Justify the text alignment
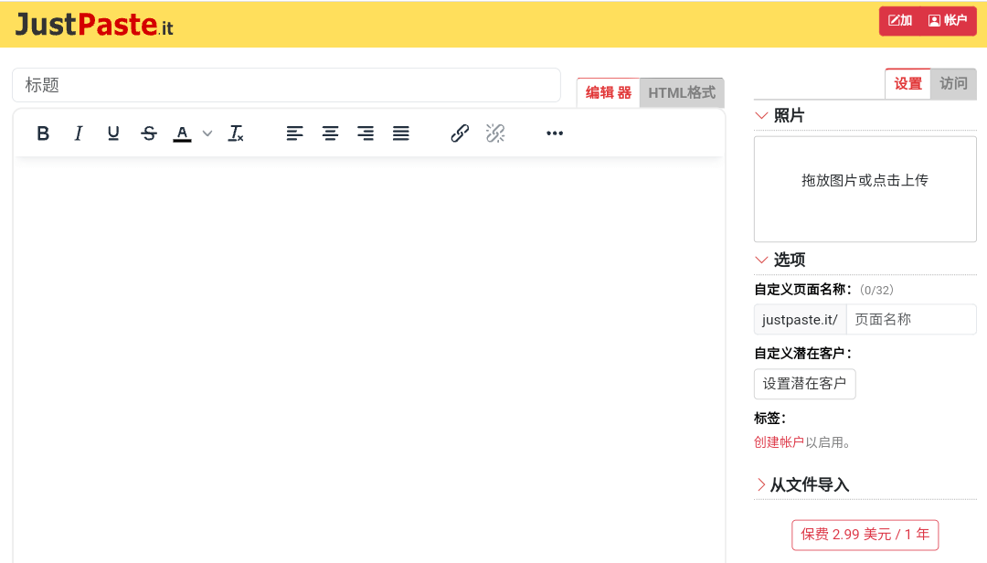This screenshot has width=987, height=563. [x=400, y=133]
